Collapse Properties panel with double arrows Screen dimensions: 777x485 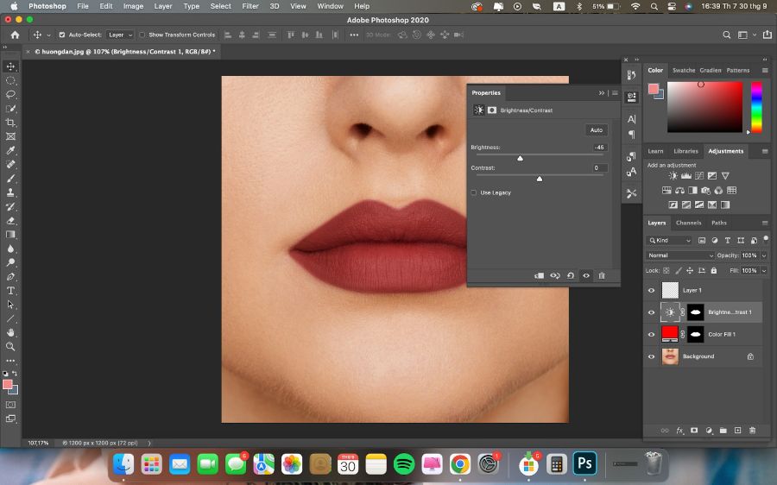(602, 92)
